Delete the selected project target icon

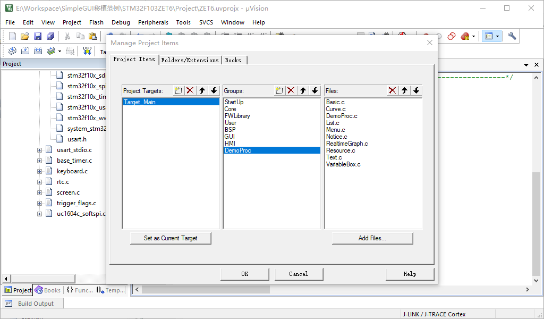click(x=190, y=90)
